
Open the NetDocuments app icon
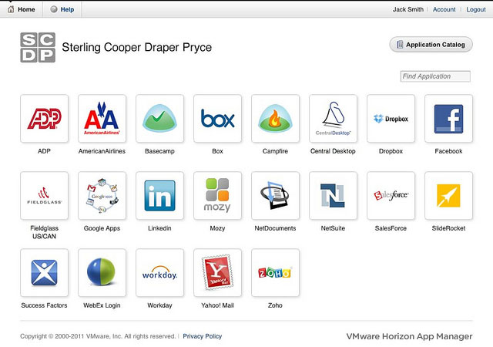(x=276, y=196)
